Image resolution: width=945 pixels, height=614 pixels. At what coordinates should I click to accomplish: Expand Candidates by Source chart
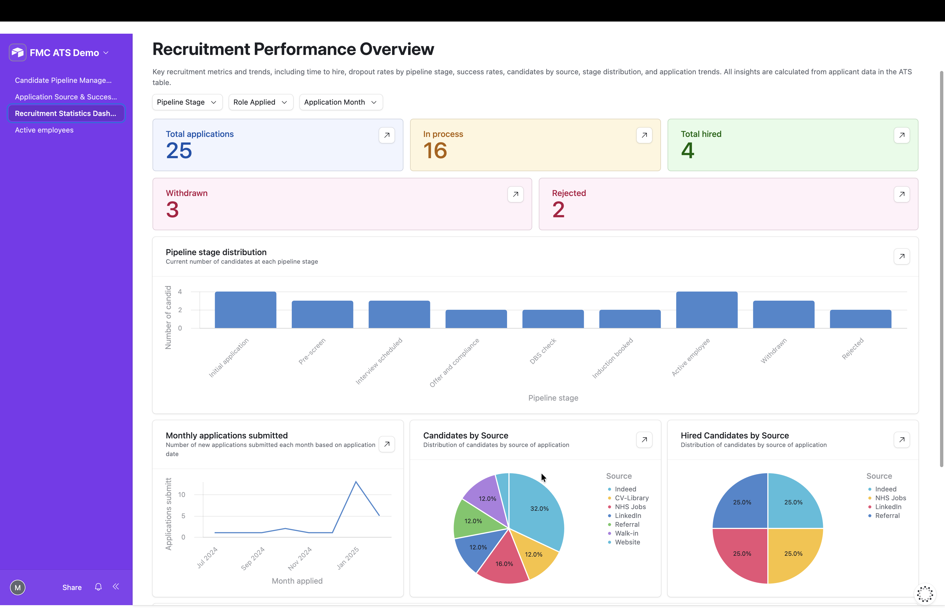(x=644, y=440)
